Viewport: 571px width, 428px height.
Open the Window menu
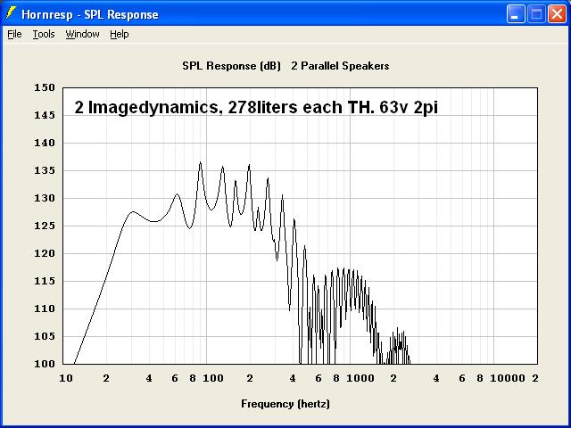coord(82,34)
